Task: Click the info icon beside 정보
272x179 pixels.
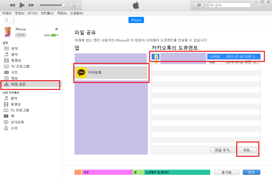Action: point(6,78)
